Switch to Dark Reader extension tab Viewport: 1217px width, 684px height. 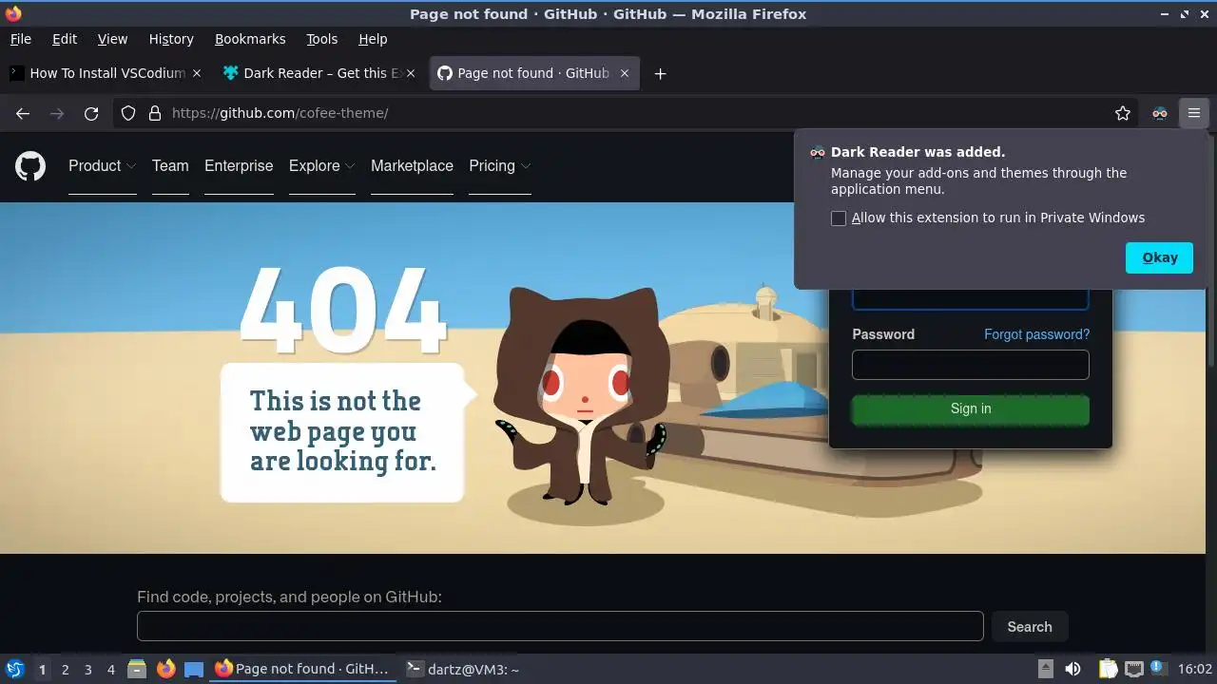[x=319, y=73]
